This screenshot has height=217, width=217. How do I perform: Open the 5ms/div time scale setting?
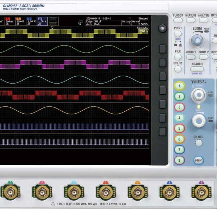[143, 28]
